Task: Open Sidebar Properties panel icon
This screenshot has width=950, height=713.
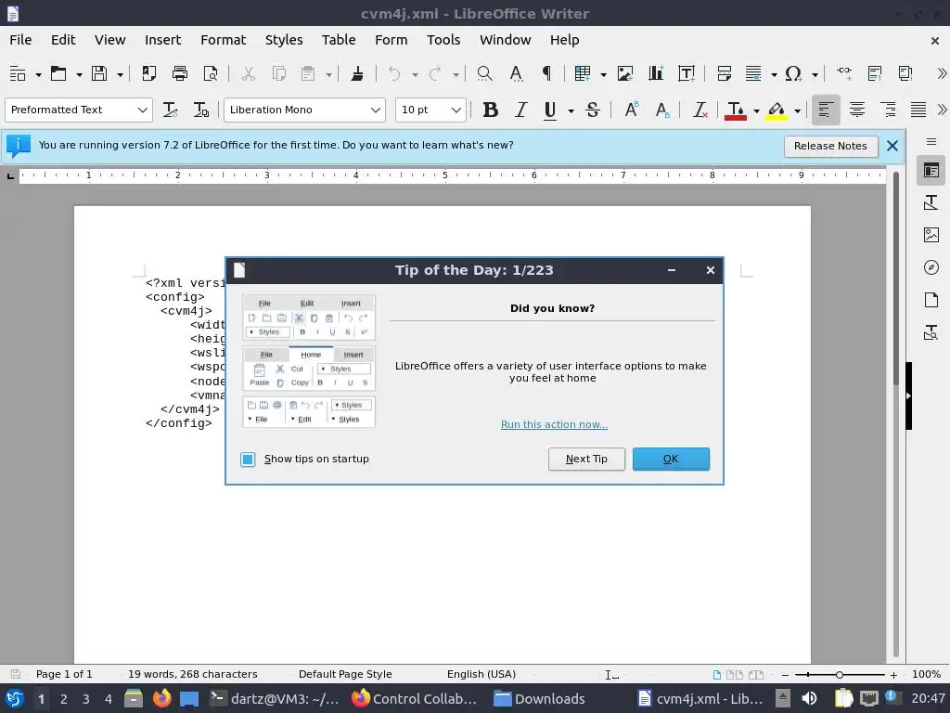Action: click(931, 171)
